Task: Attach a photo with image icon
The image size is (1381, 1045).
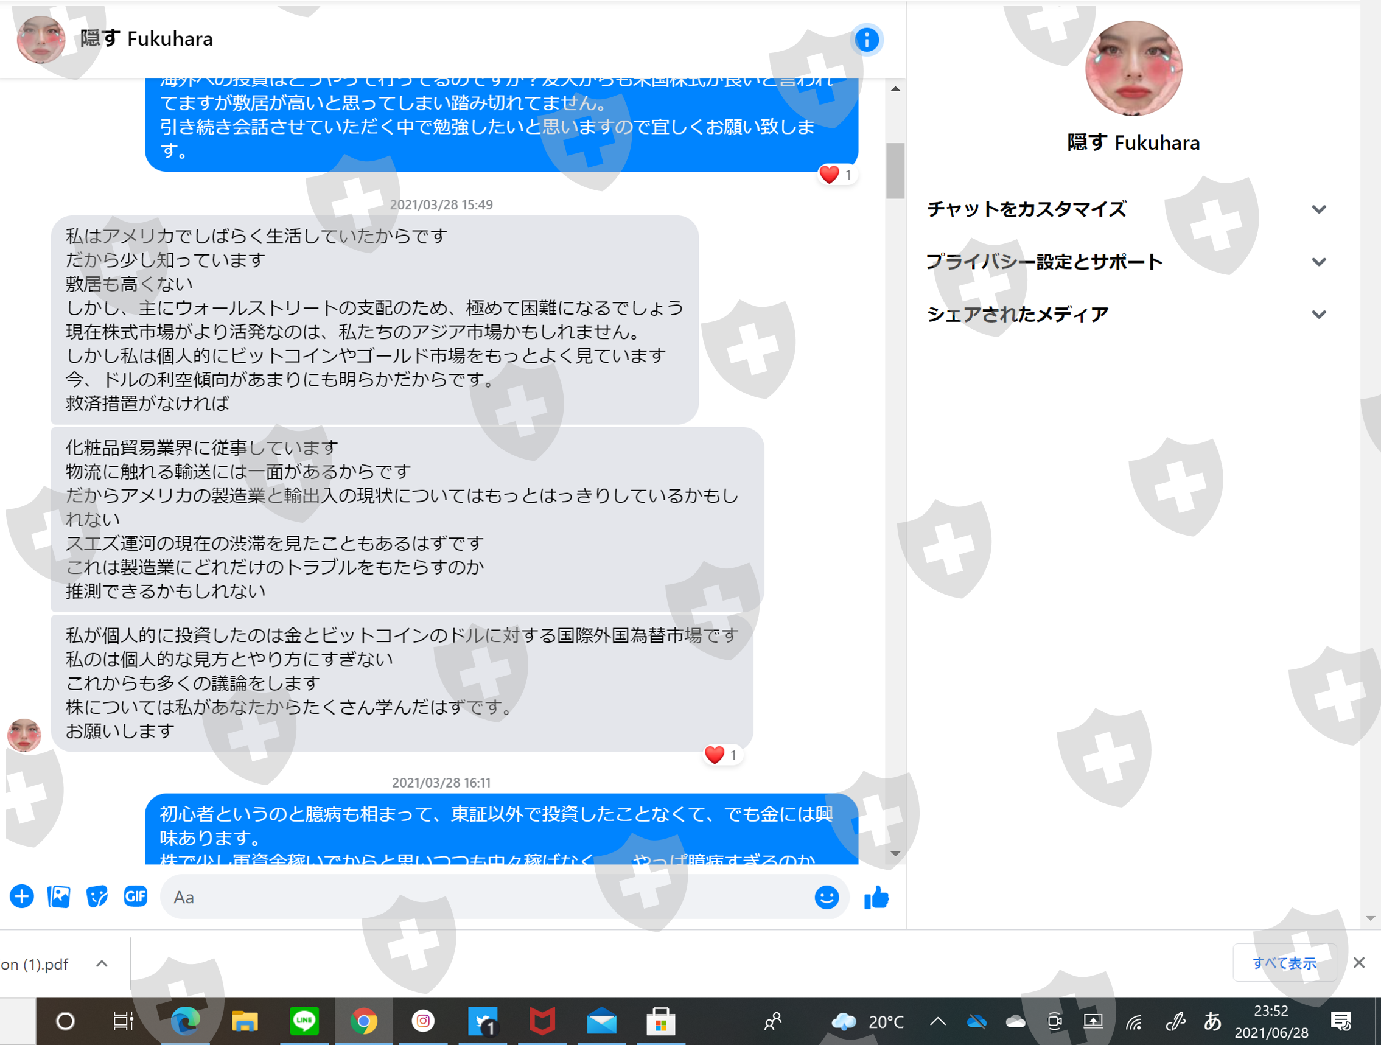Action: (58, 897)
